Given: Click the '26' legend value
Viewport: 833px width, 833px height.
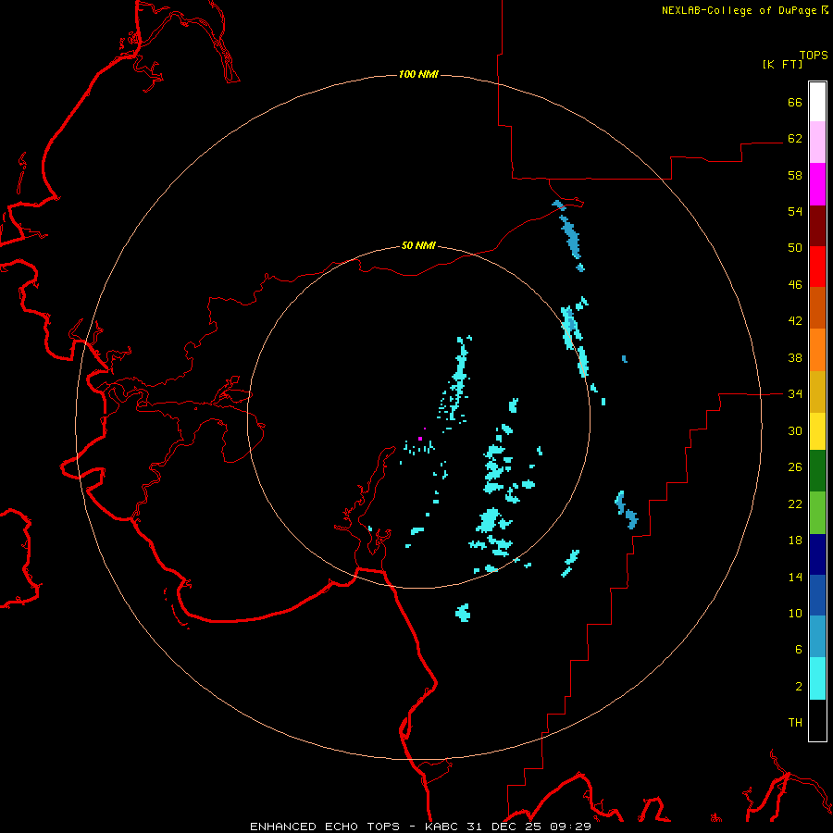Looking at the screenshot, I should coord(795,467).
